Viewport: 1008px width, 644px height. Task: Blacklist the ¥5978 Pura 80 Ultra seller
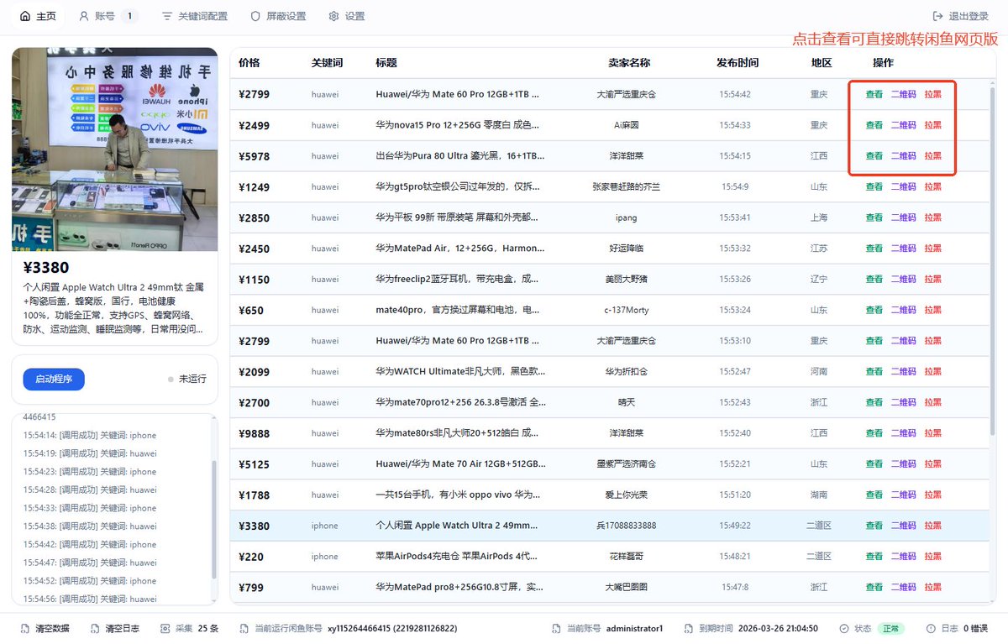tap(933, 155)
